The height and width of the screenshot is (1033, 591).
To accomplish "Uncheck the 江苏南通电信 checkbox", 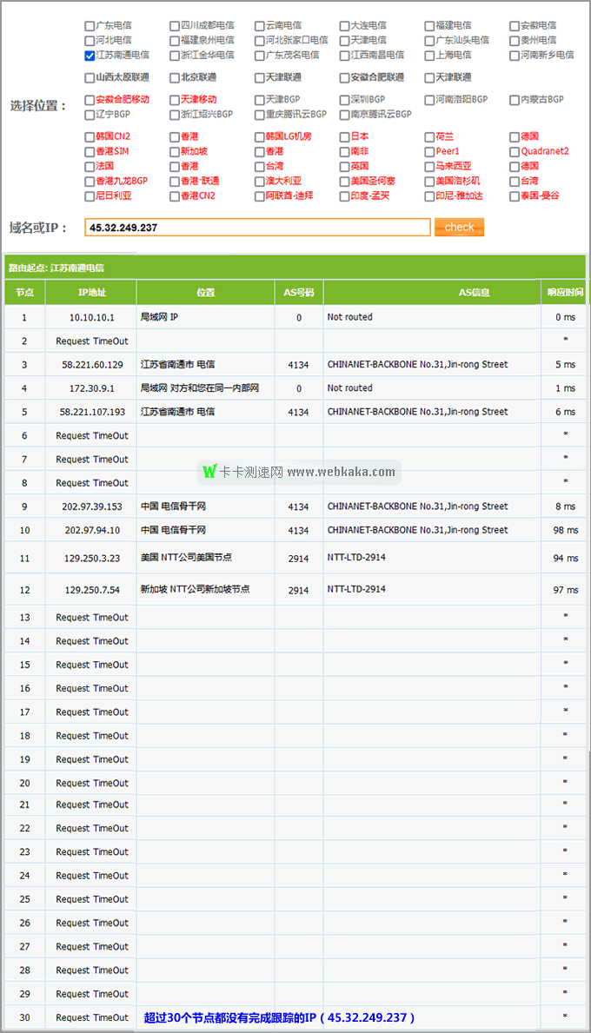I will click(x=90, y=56).
